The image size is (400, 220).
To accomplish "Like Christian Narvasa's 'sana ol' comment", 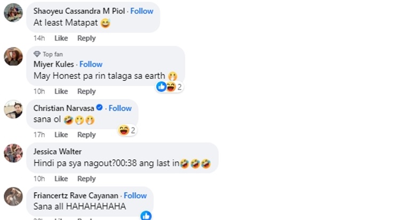I will pyautogui.click(x=61, y=135).
